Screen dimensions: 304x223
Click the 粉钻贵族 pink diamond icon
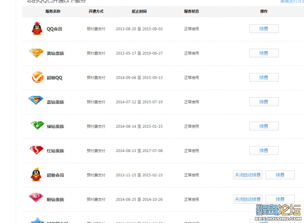point(36,197)
